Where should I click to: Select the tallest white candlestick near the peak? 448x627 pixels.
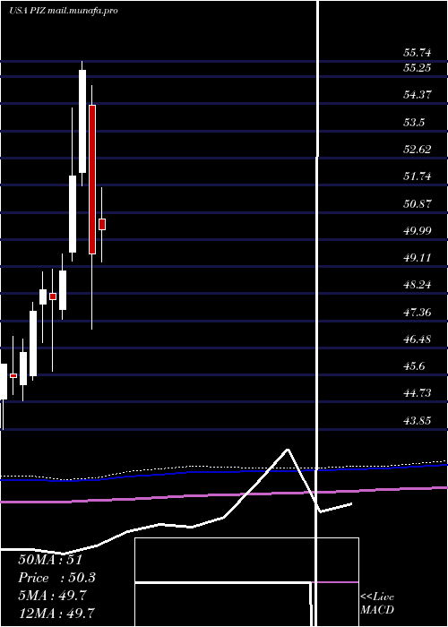(x=82, y=122)
